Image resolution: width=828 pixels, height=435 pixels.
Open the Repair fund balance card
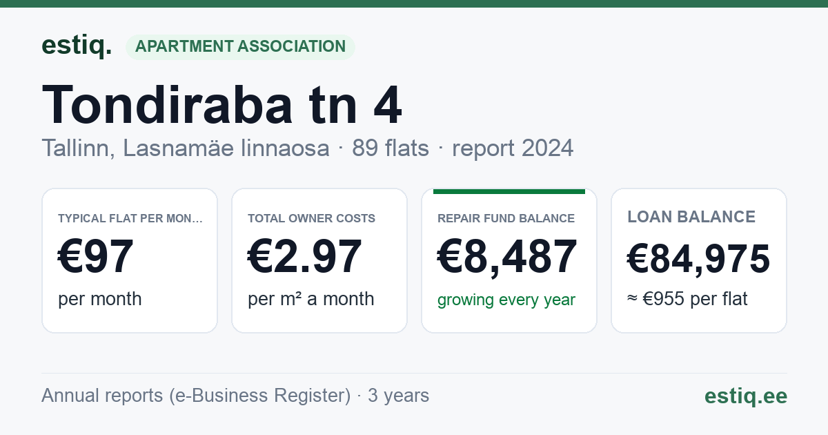pos(509,260)
